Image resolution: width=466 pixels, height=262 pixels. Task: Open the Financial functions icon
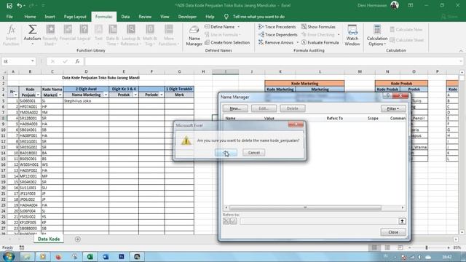point(68,35)
